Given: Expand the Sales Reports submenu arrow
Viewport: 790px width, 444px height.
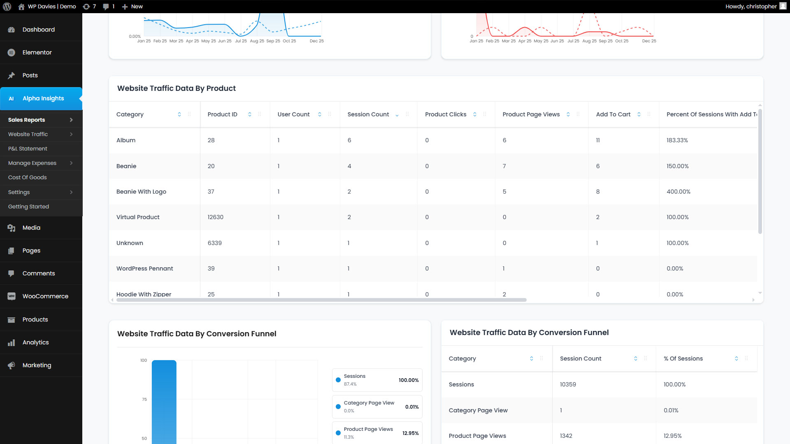Looking at the screenshot, I should coord(71,120).
